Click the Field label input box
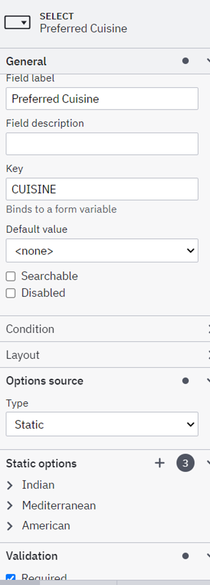Screen dimensions: 210x585 coord(102,98)
